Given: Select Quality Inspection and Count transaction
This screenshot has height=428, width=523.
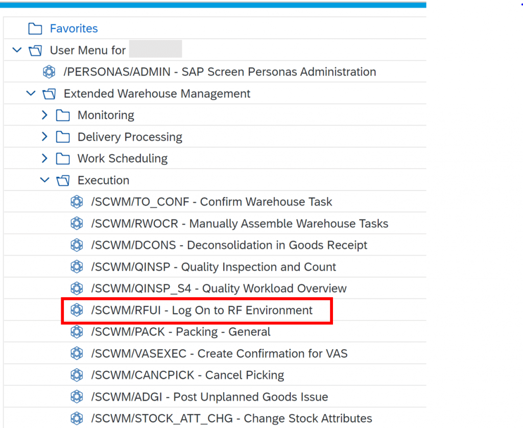Looking at the screenshot, I should pos(213,267).
